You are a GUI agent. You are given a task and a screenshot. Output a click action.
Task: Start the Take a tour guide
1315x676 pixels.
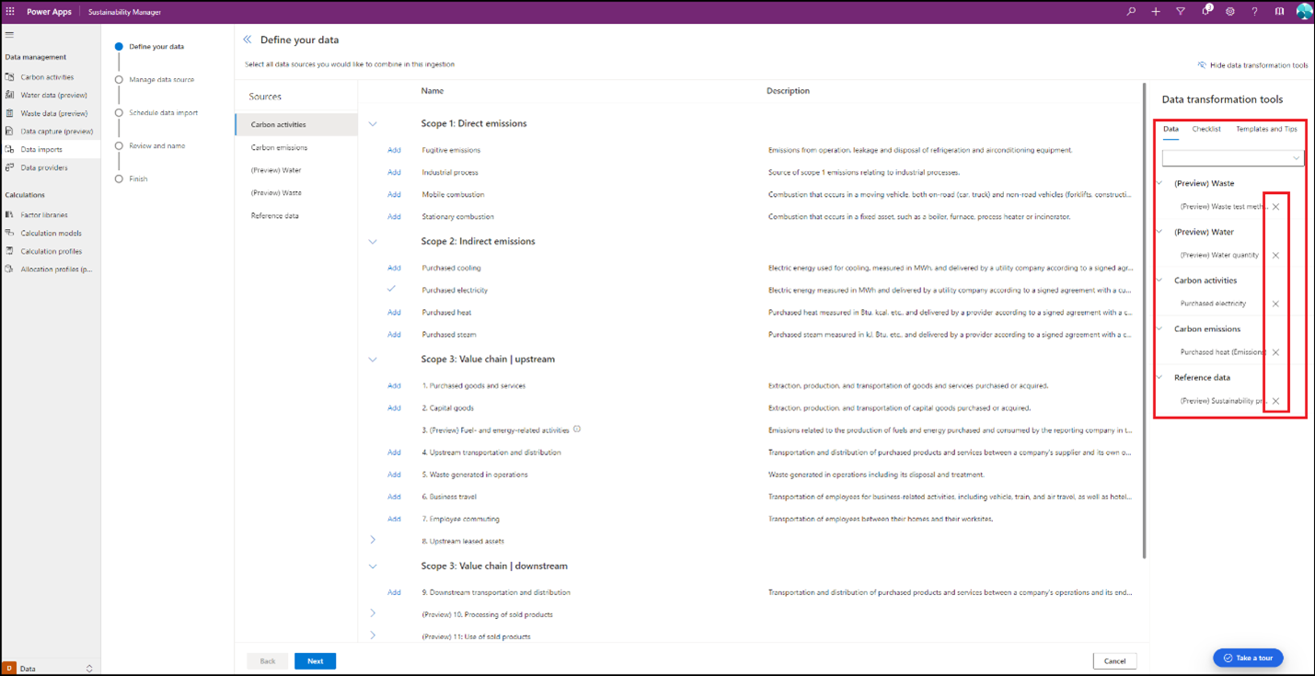1248,658
